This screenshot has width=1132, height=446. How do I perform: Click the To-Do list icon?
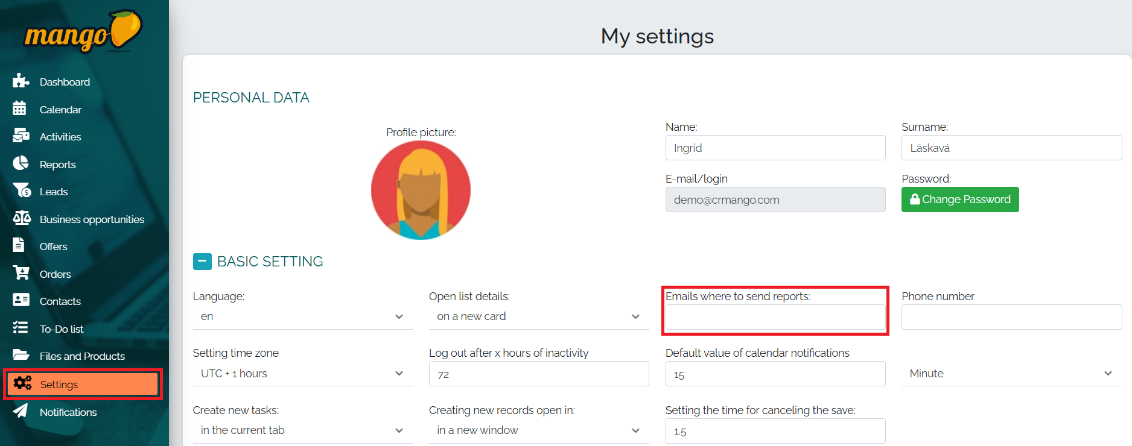coord(21,328)
